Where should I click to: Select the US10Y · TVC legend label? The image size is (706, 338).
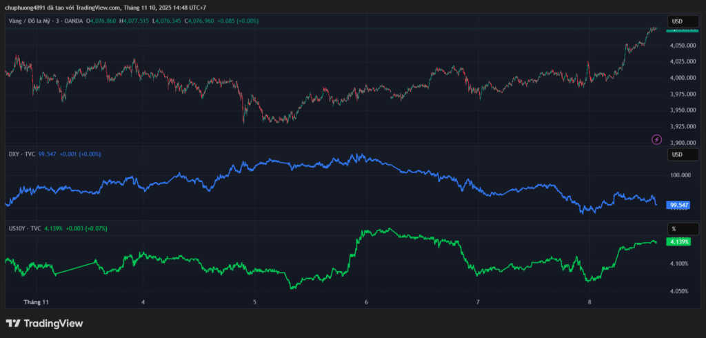[25, 228]
